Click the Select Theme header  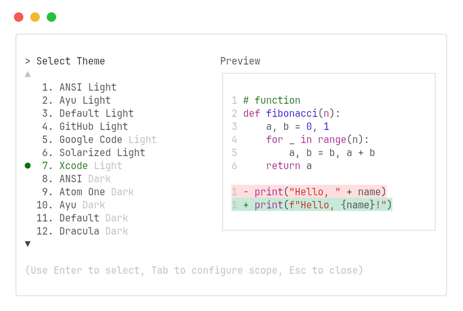coord(71,61)
